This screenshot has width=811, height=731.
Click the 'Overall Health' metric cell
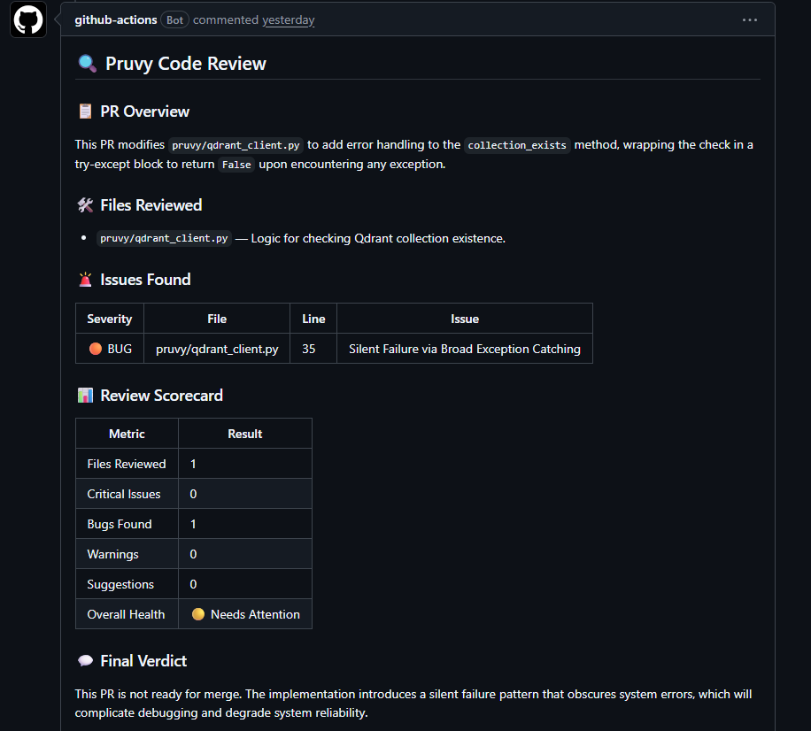point(126,614)
